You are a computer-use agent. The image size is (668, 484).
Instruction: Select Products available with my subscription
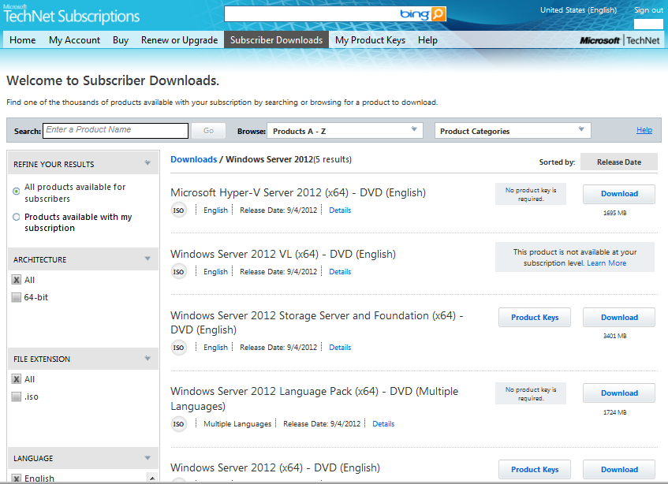[x=17, y=217]
